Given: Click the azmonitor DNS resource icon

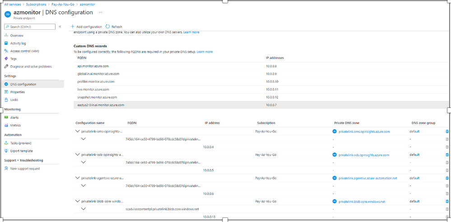Looking at the screenshot, I should coord(8,14).
